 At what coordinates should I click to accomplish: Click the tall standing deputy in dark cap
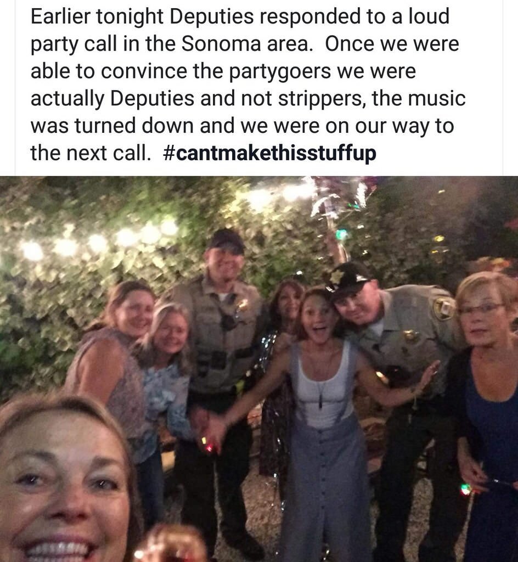click(220, 358)
